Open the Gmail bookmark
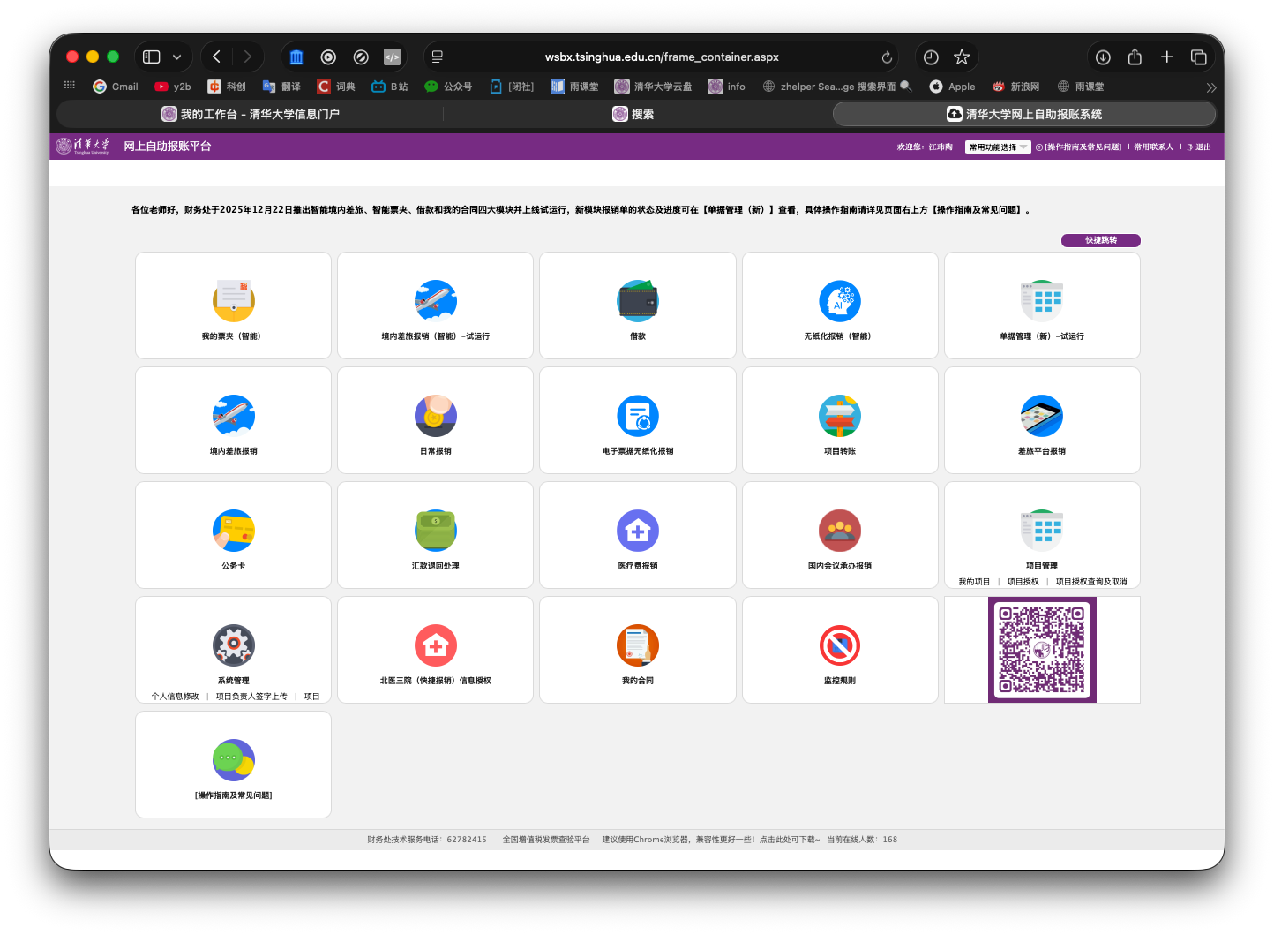1274x935 pixels. click(116, 87)
